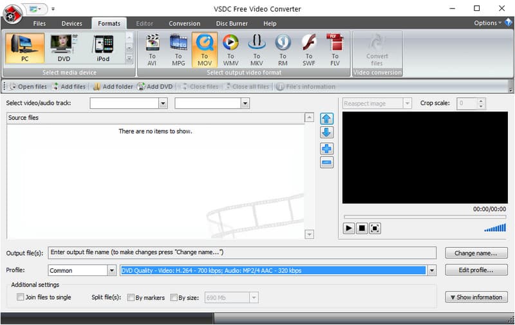Viewport: 515px width, 325px height.
Task: Switch to the Devices tab
Action: pyautogui.click(x=71, y=24)
